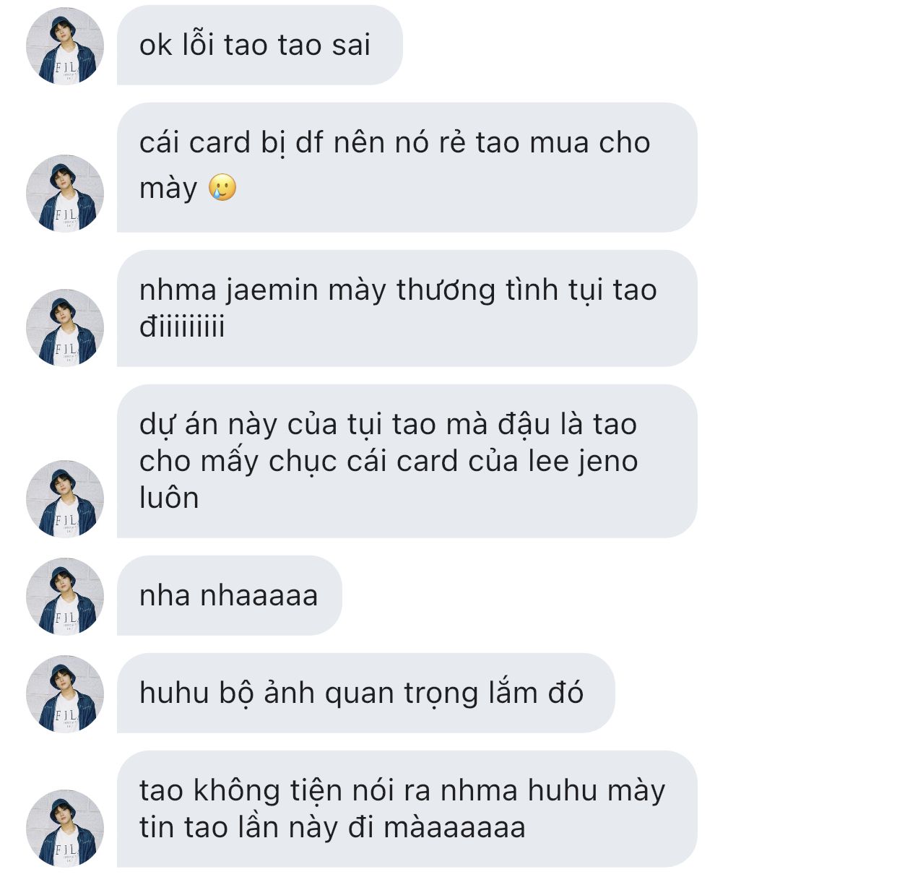
Task: Tap the avatar beside 'huhu bộ ảnh' message
Action: coord(65,694)
